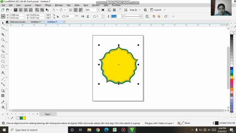Open the zoom level dropdown
This screenshot has height=133, width=236.
click(98, 10)
